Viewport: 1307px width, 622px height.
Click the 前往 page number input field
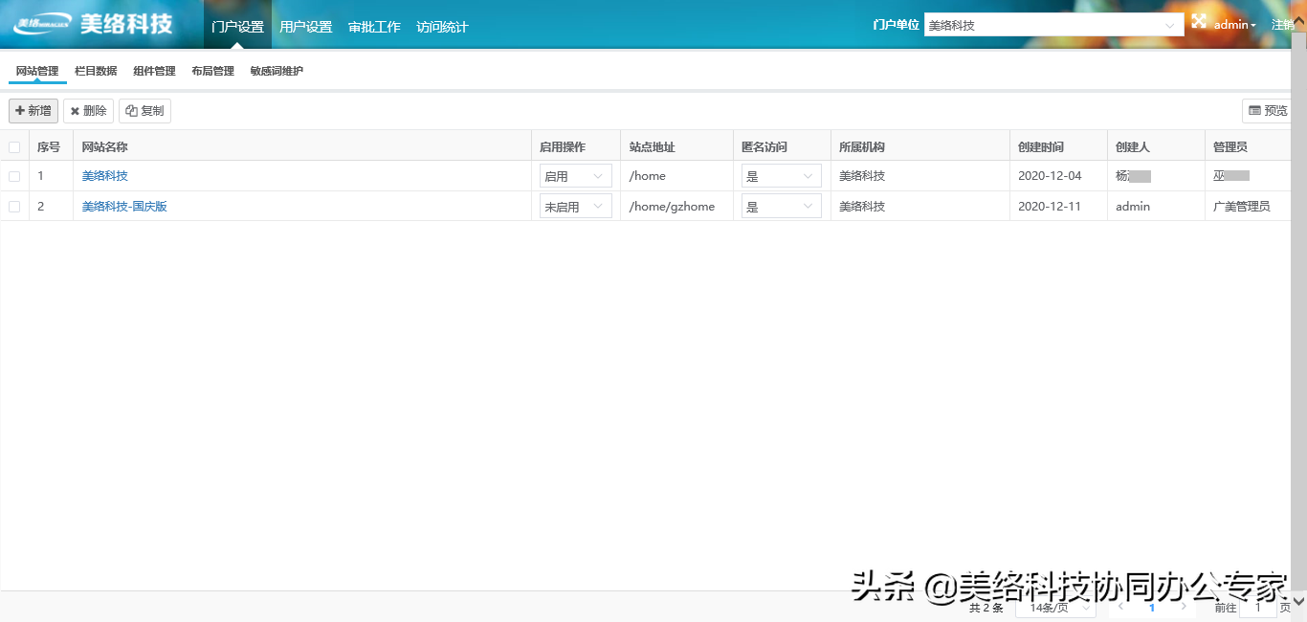tap(1258, 607)
